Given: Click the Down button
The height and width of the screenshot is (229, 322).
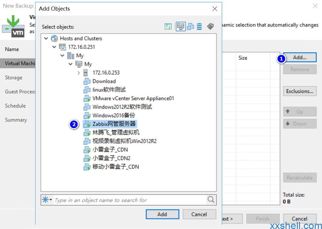Looking at the screenshot, I should click(x=300, y=124).
